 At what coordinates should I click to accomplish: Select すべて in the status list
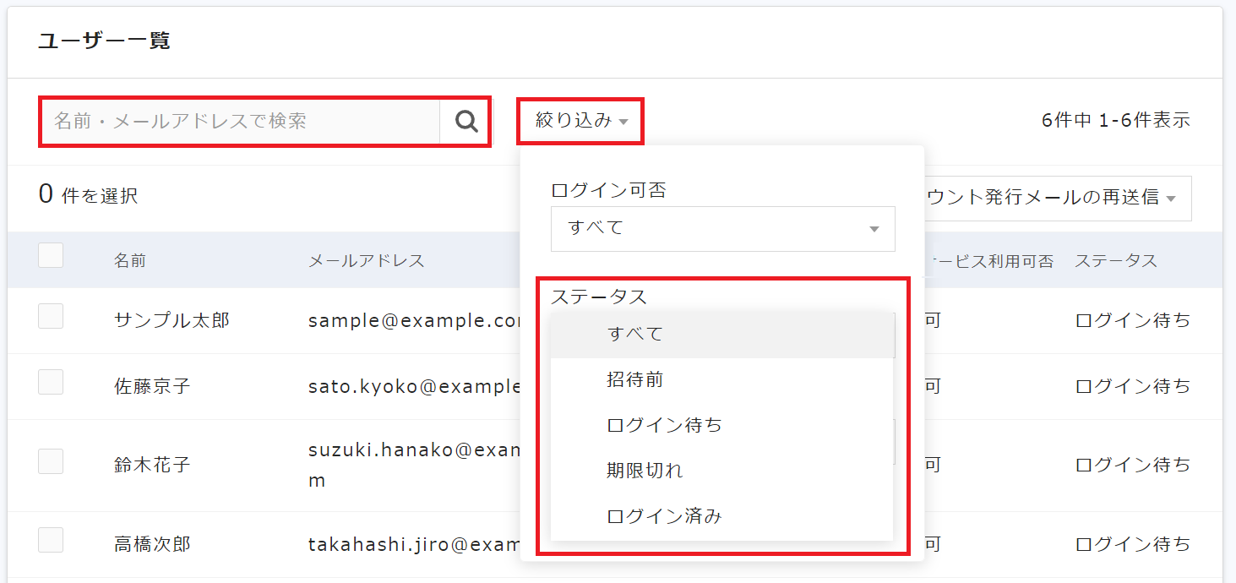(721, 335)
